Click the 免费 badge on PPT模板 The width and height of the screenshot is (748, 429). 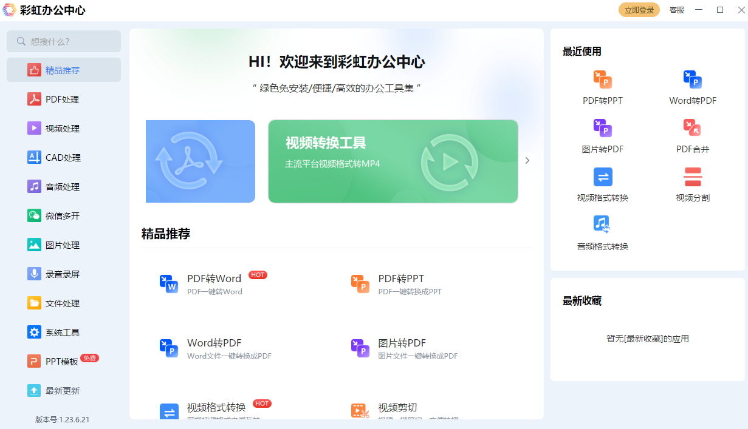(x=90, y=358)
